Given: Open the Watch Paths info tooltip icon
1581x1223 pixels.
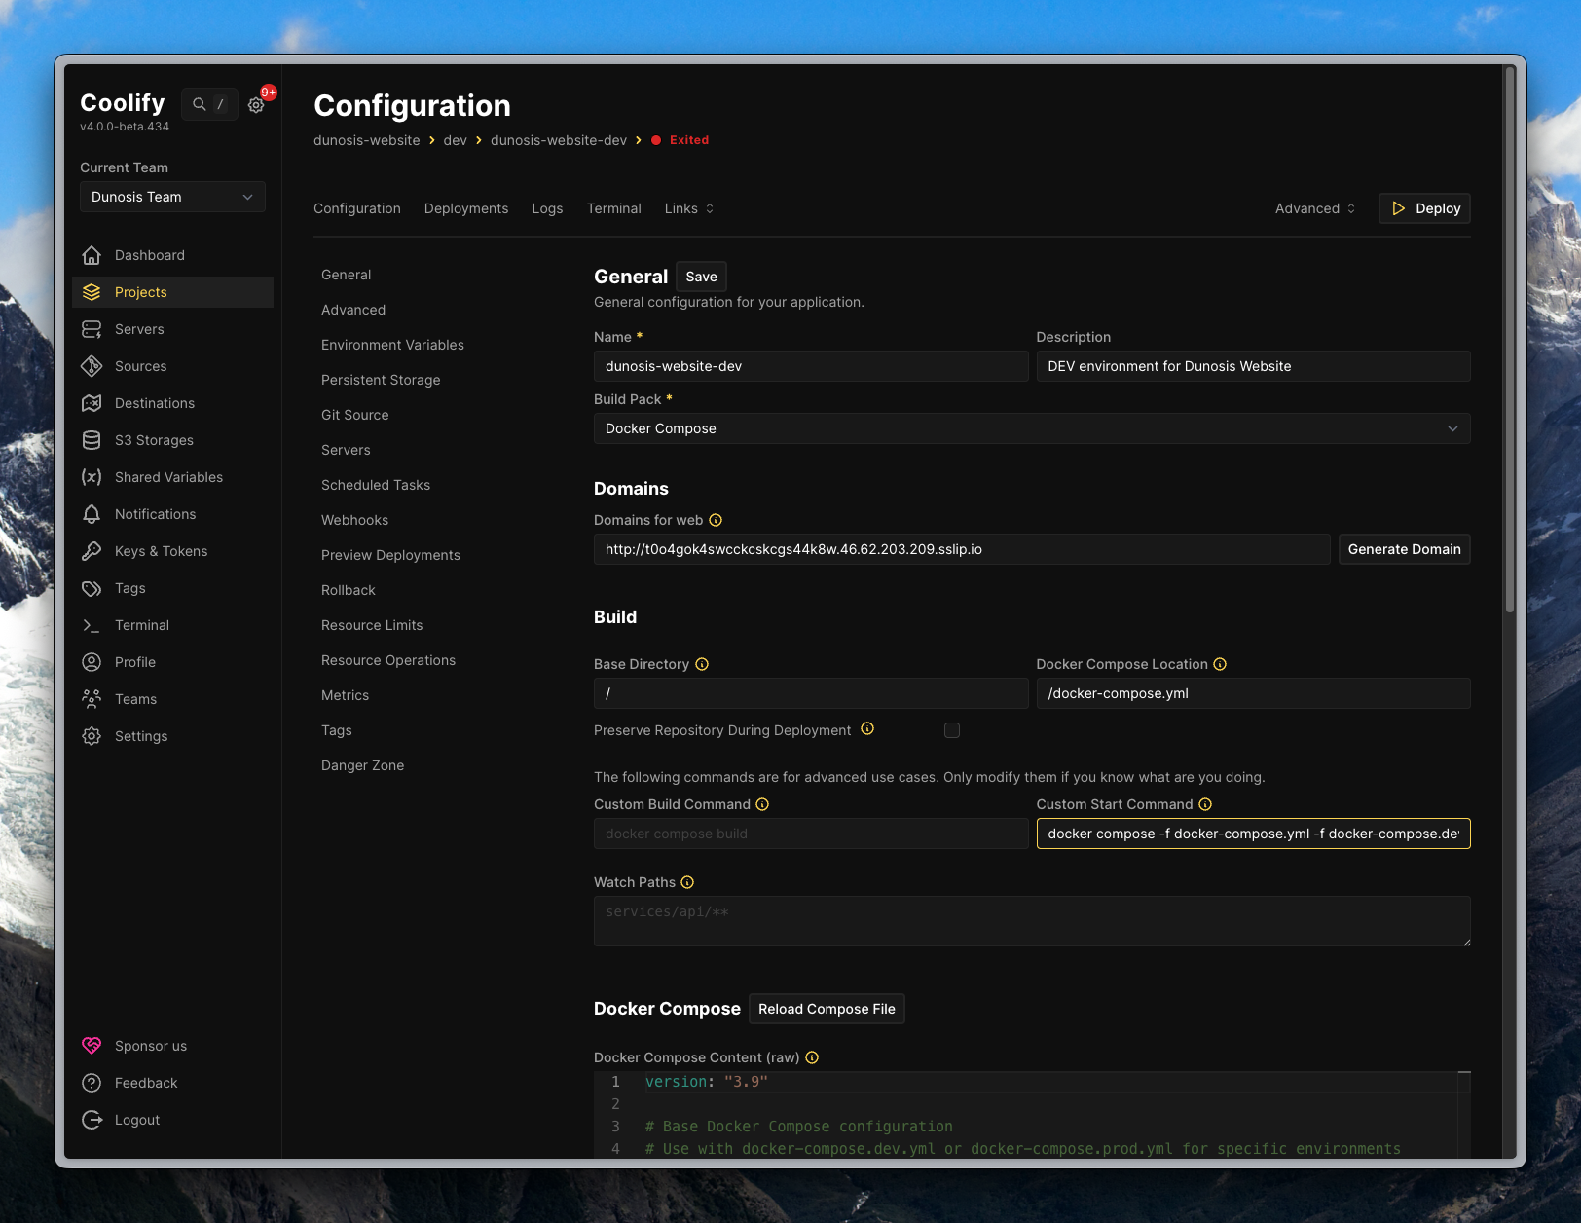Looking at the screenshot, I should click(x=687, y=882).
